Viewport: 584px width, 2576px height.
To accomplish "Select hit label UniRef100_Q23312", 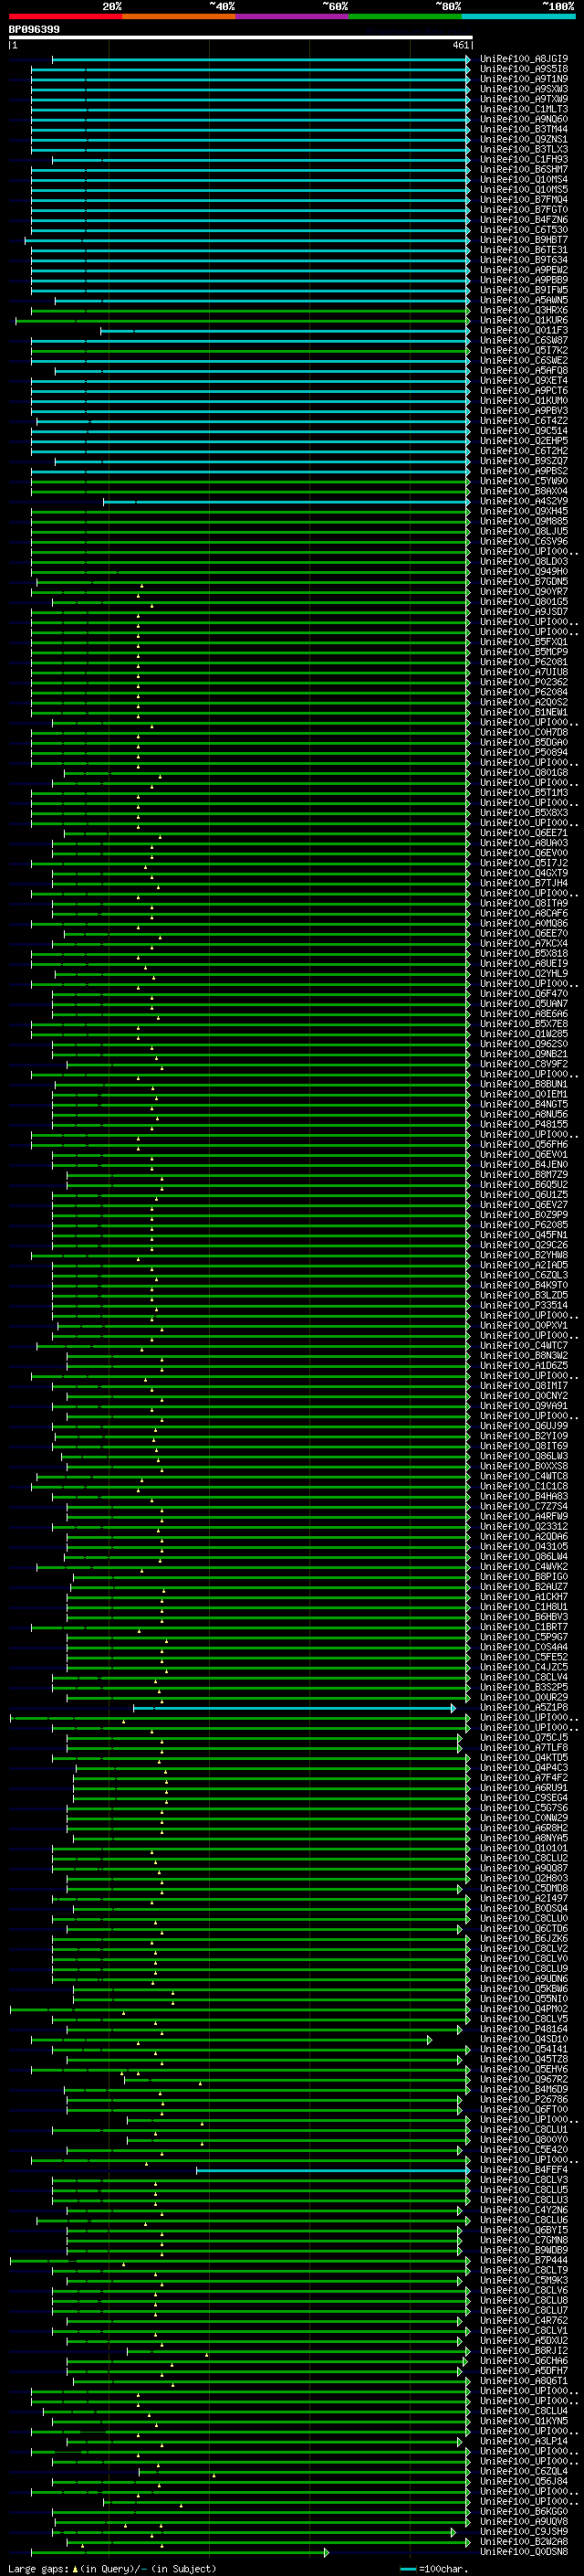I will [523, 1527].
